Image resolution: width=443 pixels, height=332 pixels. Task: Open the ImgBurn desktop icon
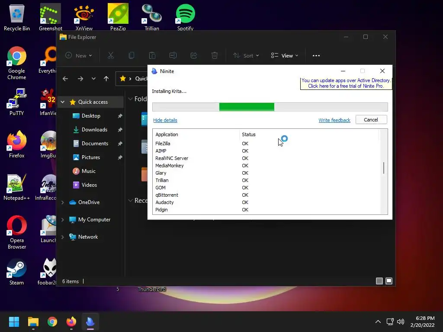[48, 144]
